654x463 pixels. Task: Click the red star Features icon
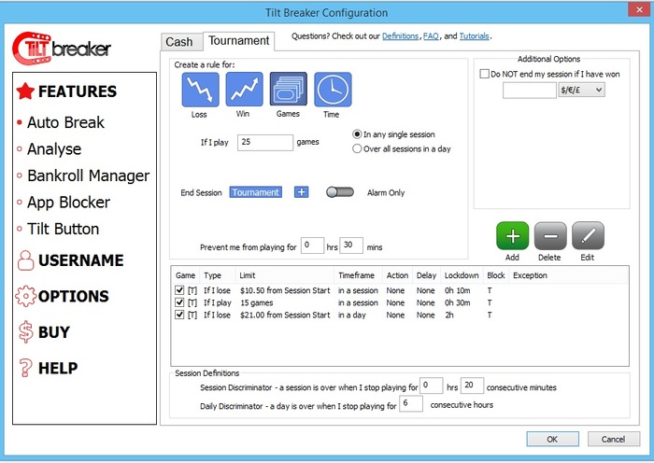pos(25,91)
